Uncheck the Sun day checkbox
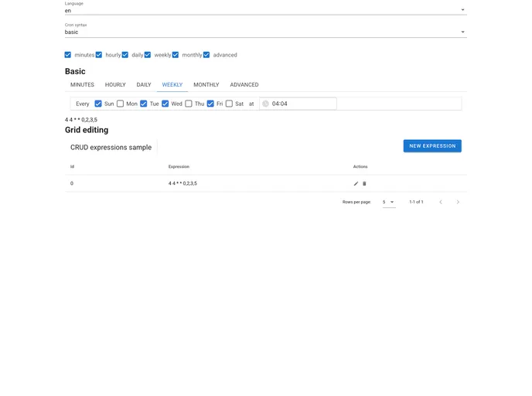Screen dimensions: 532x396 point(98,104)
